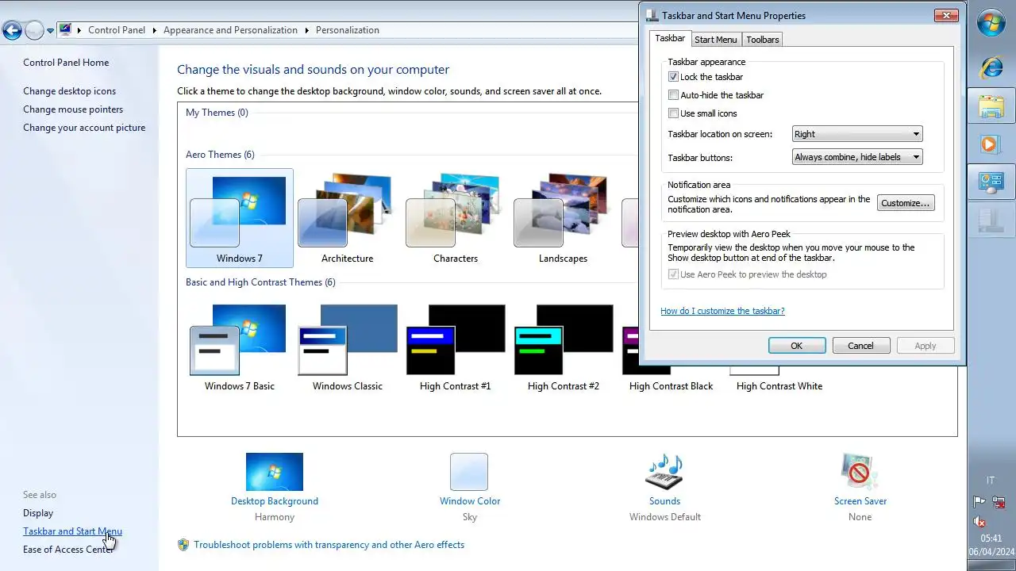Toggle Lock the taskbar checkbox

pos(673,77)
